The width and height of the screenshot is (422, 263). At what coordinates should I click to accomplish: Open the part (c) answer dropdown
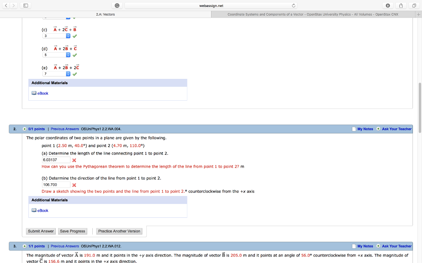56,36
